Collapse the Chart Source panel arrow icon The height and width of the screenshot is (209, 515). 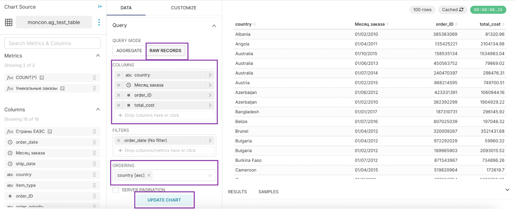(100, 7)
